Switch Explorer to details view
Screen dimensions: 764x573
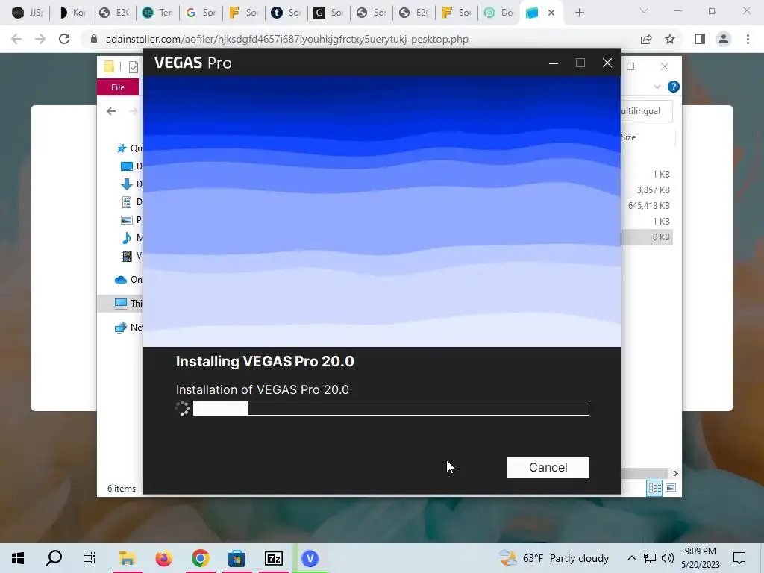654,488
